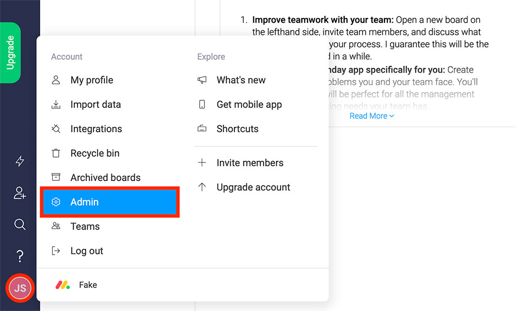Expand the Read More link

[372, 116]
